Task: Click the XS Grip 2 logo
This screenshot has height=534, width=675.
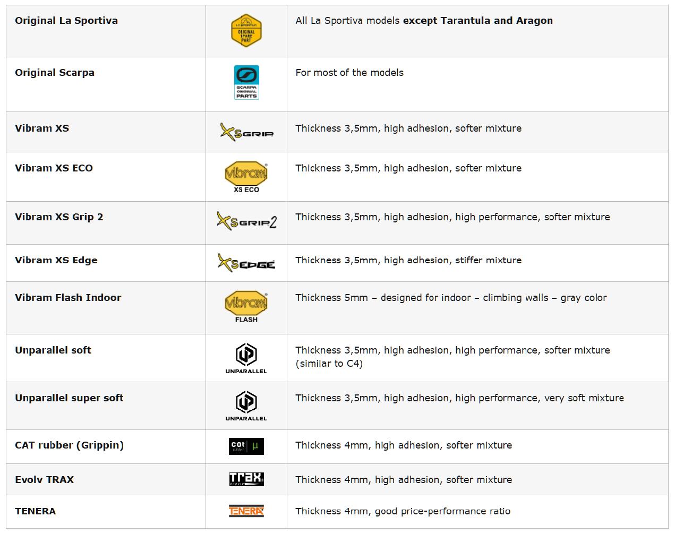Action: pos(246,221)
